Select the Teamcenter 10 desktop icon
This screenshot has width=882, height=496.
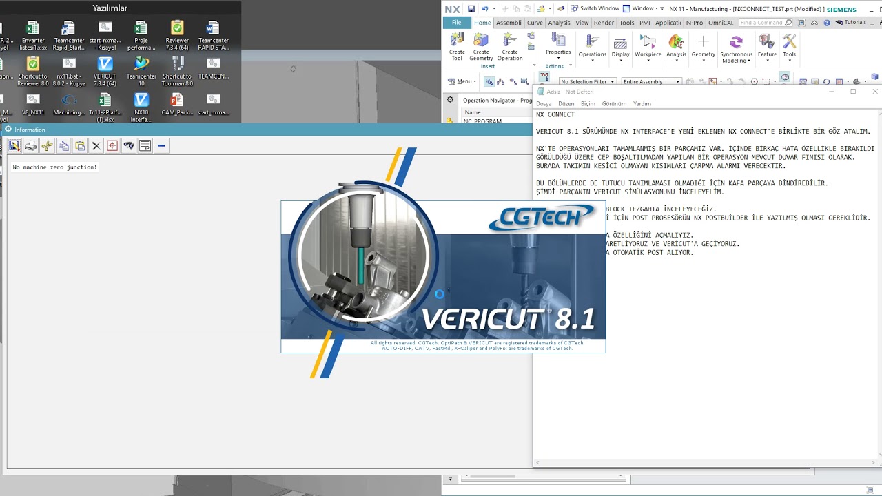(141, 72)
